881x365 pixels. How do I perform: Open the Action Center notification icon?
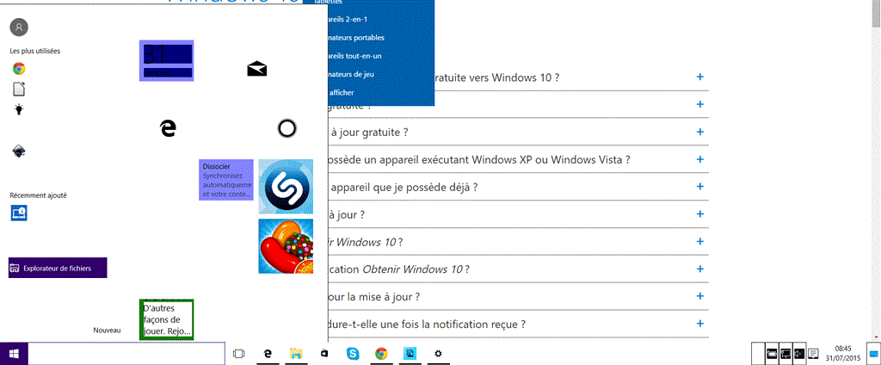click(x=812, y=354)
